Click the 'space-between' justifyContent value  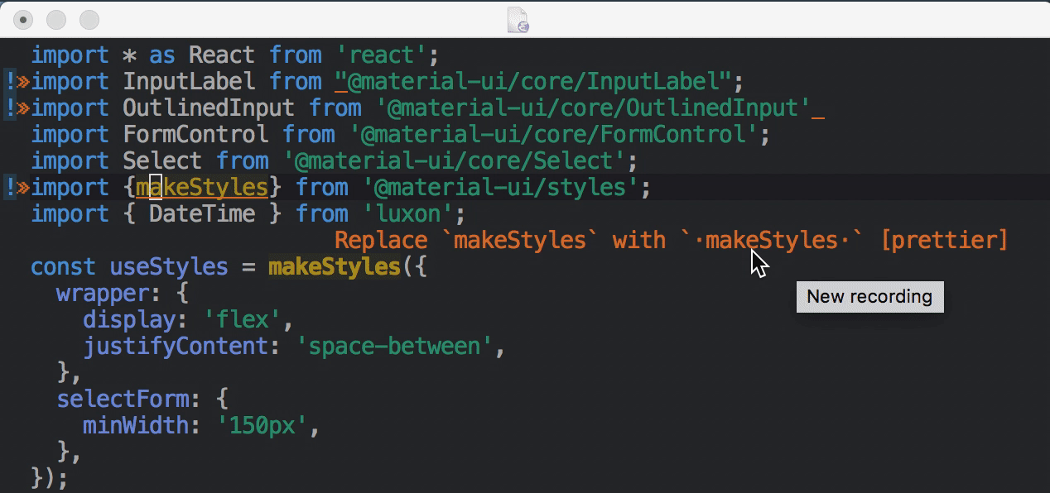pyautogui.click(x=393, y=347)
